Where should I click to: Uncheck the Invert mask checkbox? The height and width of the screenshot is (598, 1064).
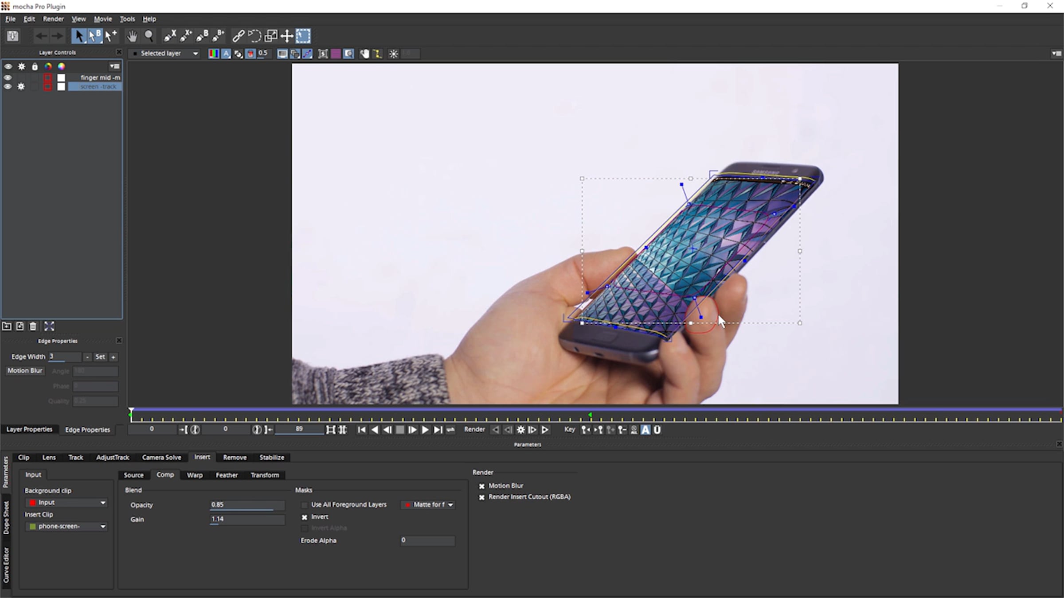(x=305, y=517)
